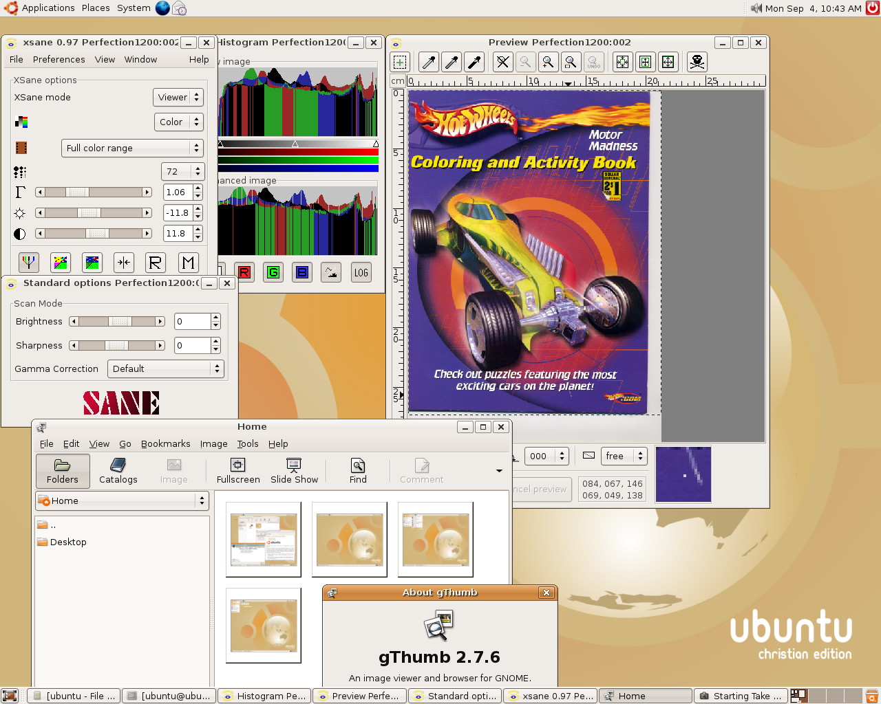881x704 pixels.
Task: Click the gamma value field 1.06
Action: 178,192
